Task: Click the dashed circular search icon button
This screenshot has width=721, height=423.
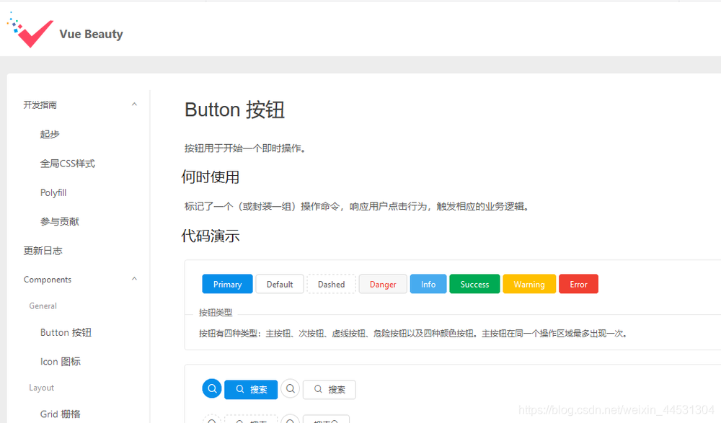Action: pyautogui.click(x=211, y=419)
